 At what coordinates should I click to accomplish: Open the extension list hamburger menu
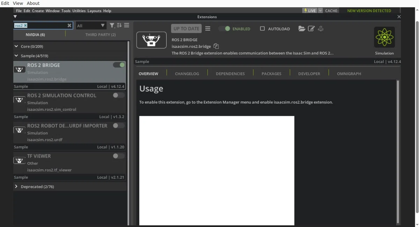[x=126, y=25]
